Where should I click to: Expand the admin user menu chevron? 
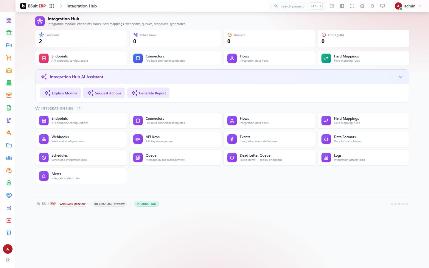(x=420, y=6)
